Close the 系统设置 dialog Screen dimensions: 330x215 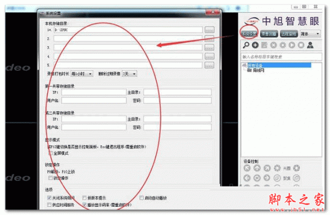click(x=212, y=12)
